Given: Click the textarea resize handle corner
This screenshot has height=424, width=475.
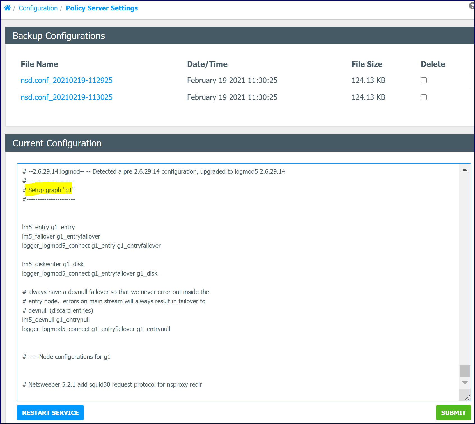Looking at the screenshot, I should tap(467, 397).
